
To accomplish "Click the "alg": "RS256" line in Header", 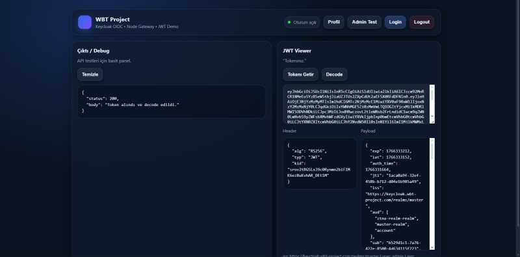I will click(x=309, y=151).
